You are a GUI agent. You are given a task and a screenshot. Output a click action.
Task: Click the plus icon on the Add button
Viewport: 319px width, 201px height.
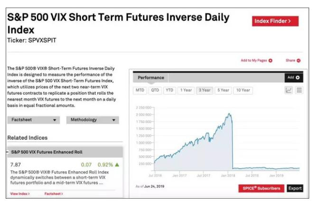[x=298, y=77]
